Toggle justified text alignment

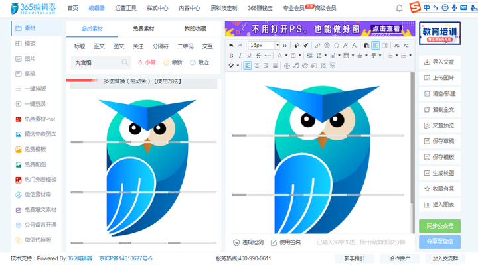coord(275,66)
